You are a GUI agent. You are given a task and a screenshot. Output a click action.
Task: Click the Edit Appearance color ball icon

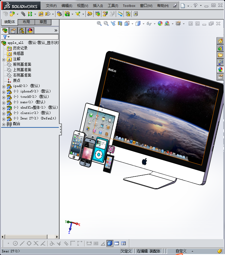[x=160, y=24]
